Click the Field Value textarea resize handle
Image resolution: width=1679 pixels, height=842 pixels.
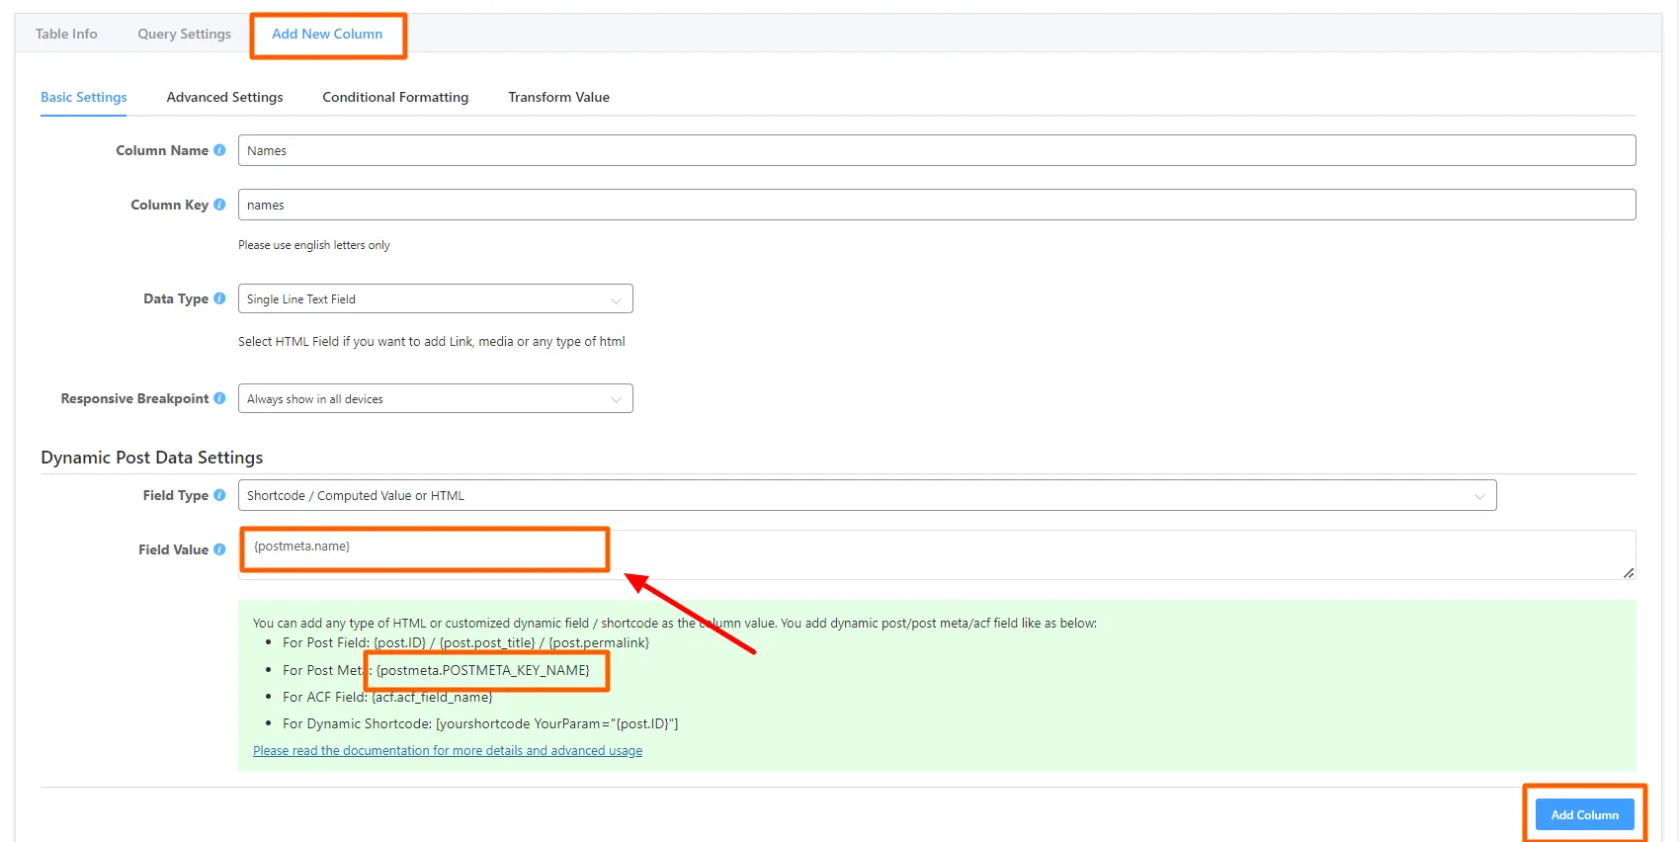click(1629, 572)
